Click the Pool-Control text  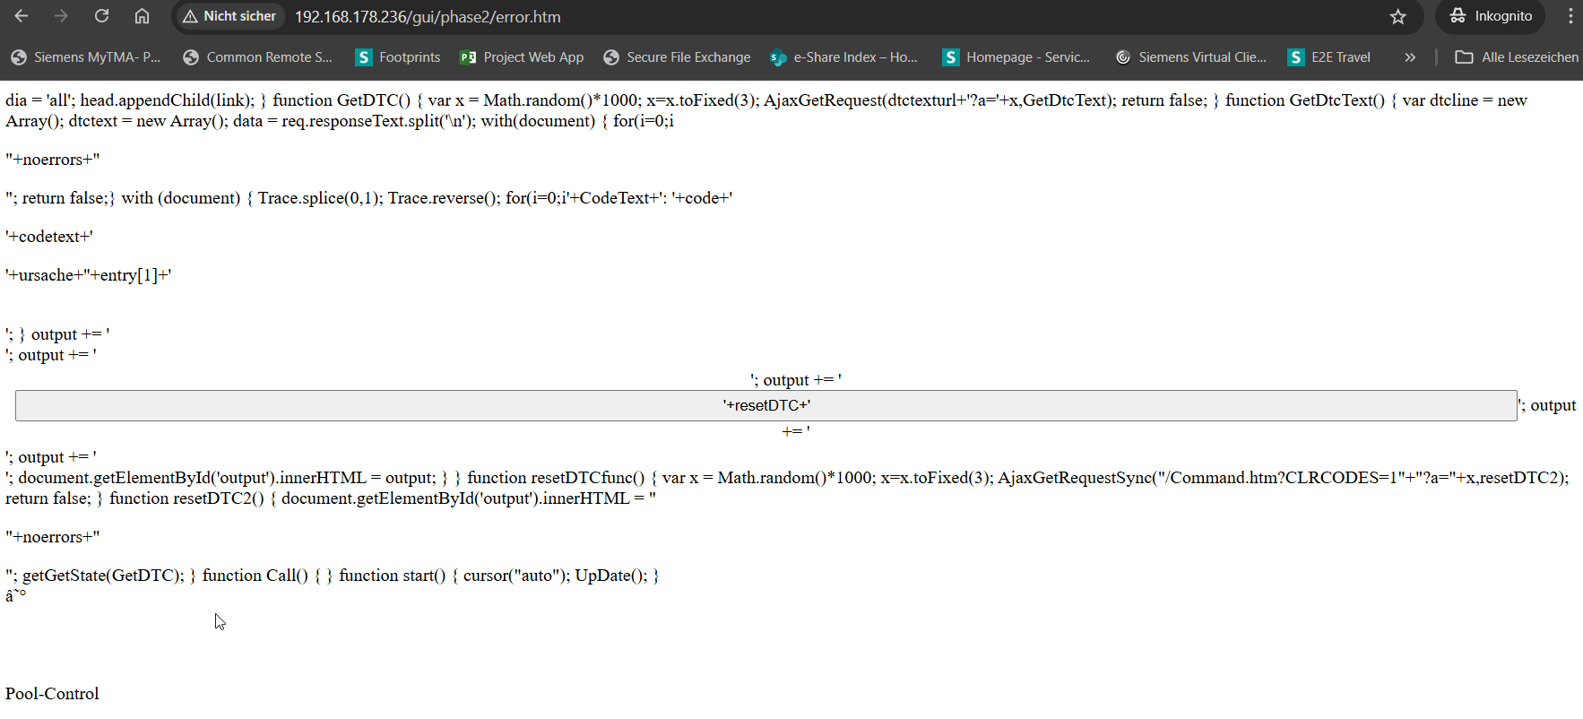[x=52, y=694]
